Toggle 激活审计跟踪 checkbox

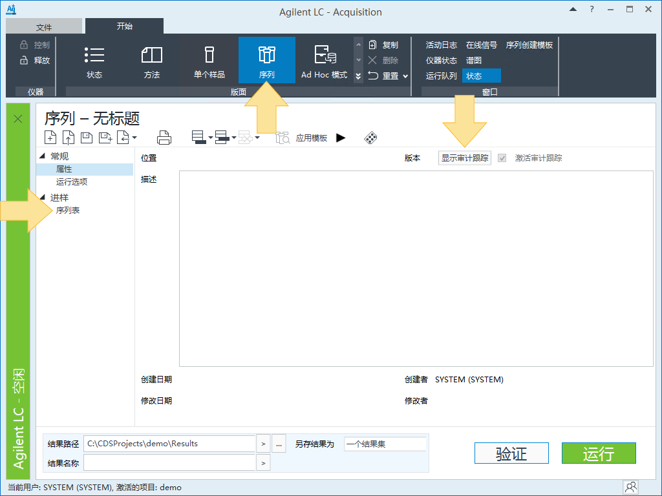[x=502, y=158]
